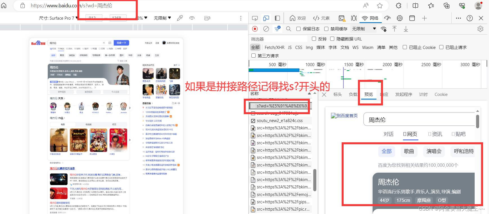
Task: Click the eyedropper icon in device toolbar
Action: (x=180, y=18)
